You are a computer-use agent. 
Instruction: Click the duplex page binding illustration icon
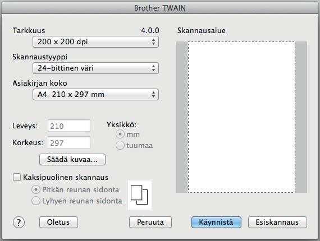pos(140,194)
